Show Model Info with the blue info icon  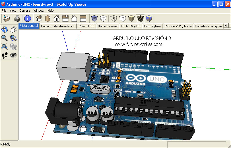[28, 19]
